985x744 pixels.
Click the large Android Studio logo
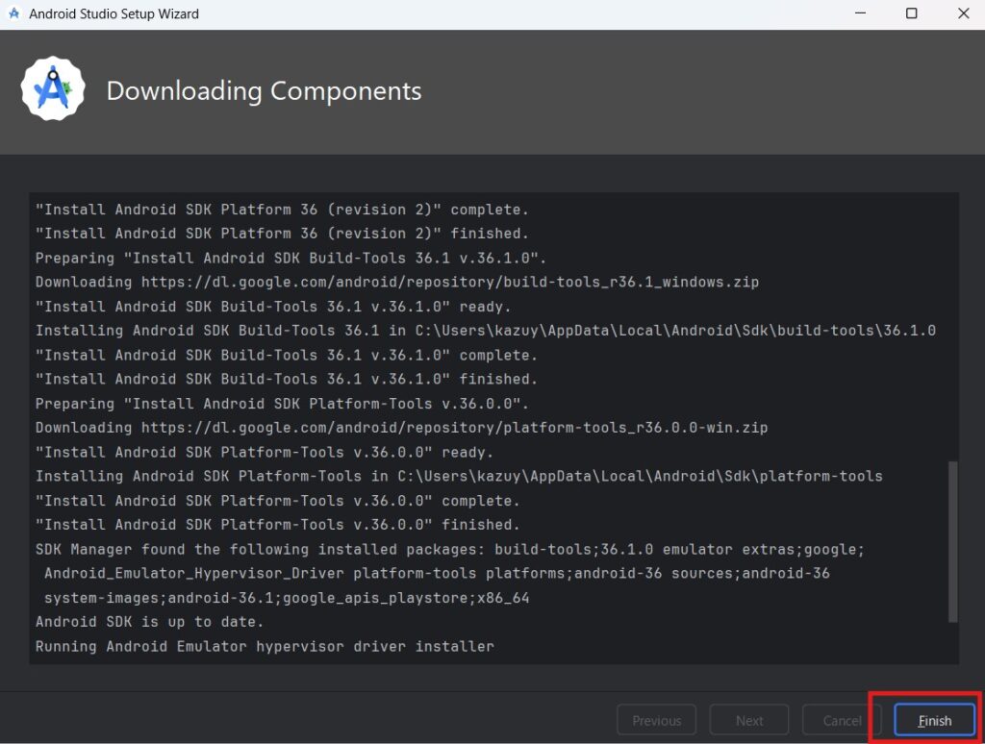pos(53,88)
